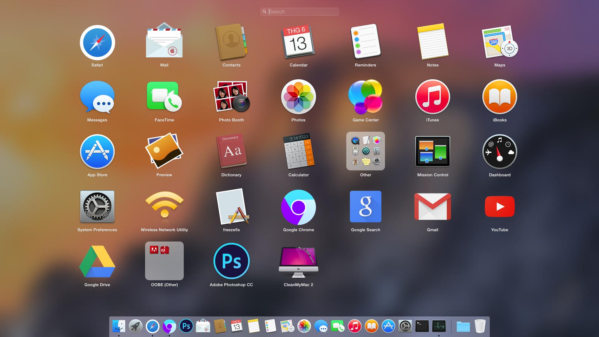Launch the Photo Booth app
The height and width of the screenshot is (337, 599).
[231, 97]
